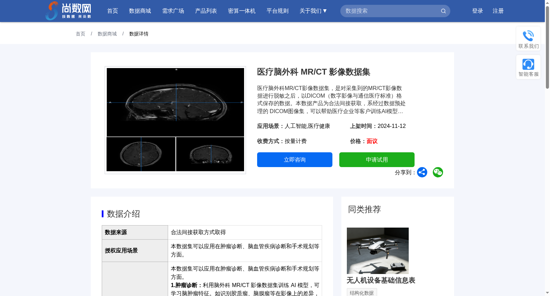Expand the 关于我们 dropdown menu
This screenshot has width=550, height=296.
[x=313, y=11]
